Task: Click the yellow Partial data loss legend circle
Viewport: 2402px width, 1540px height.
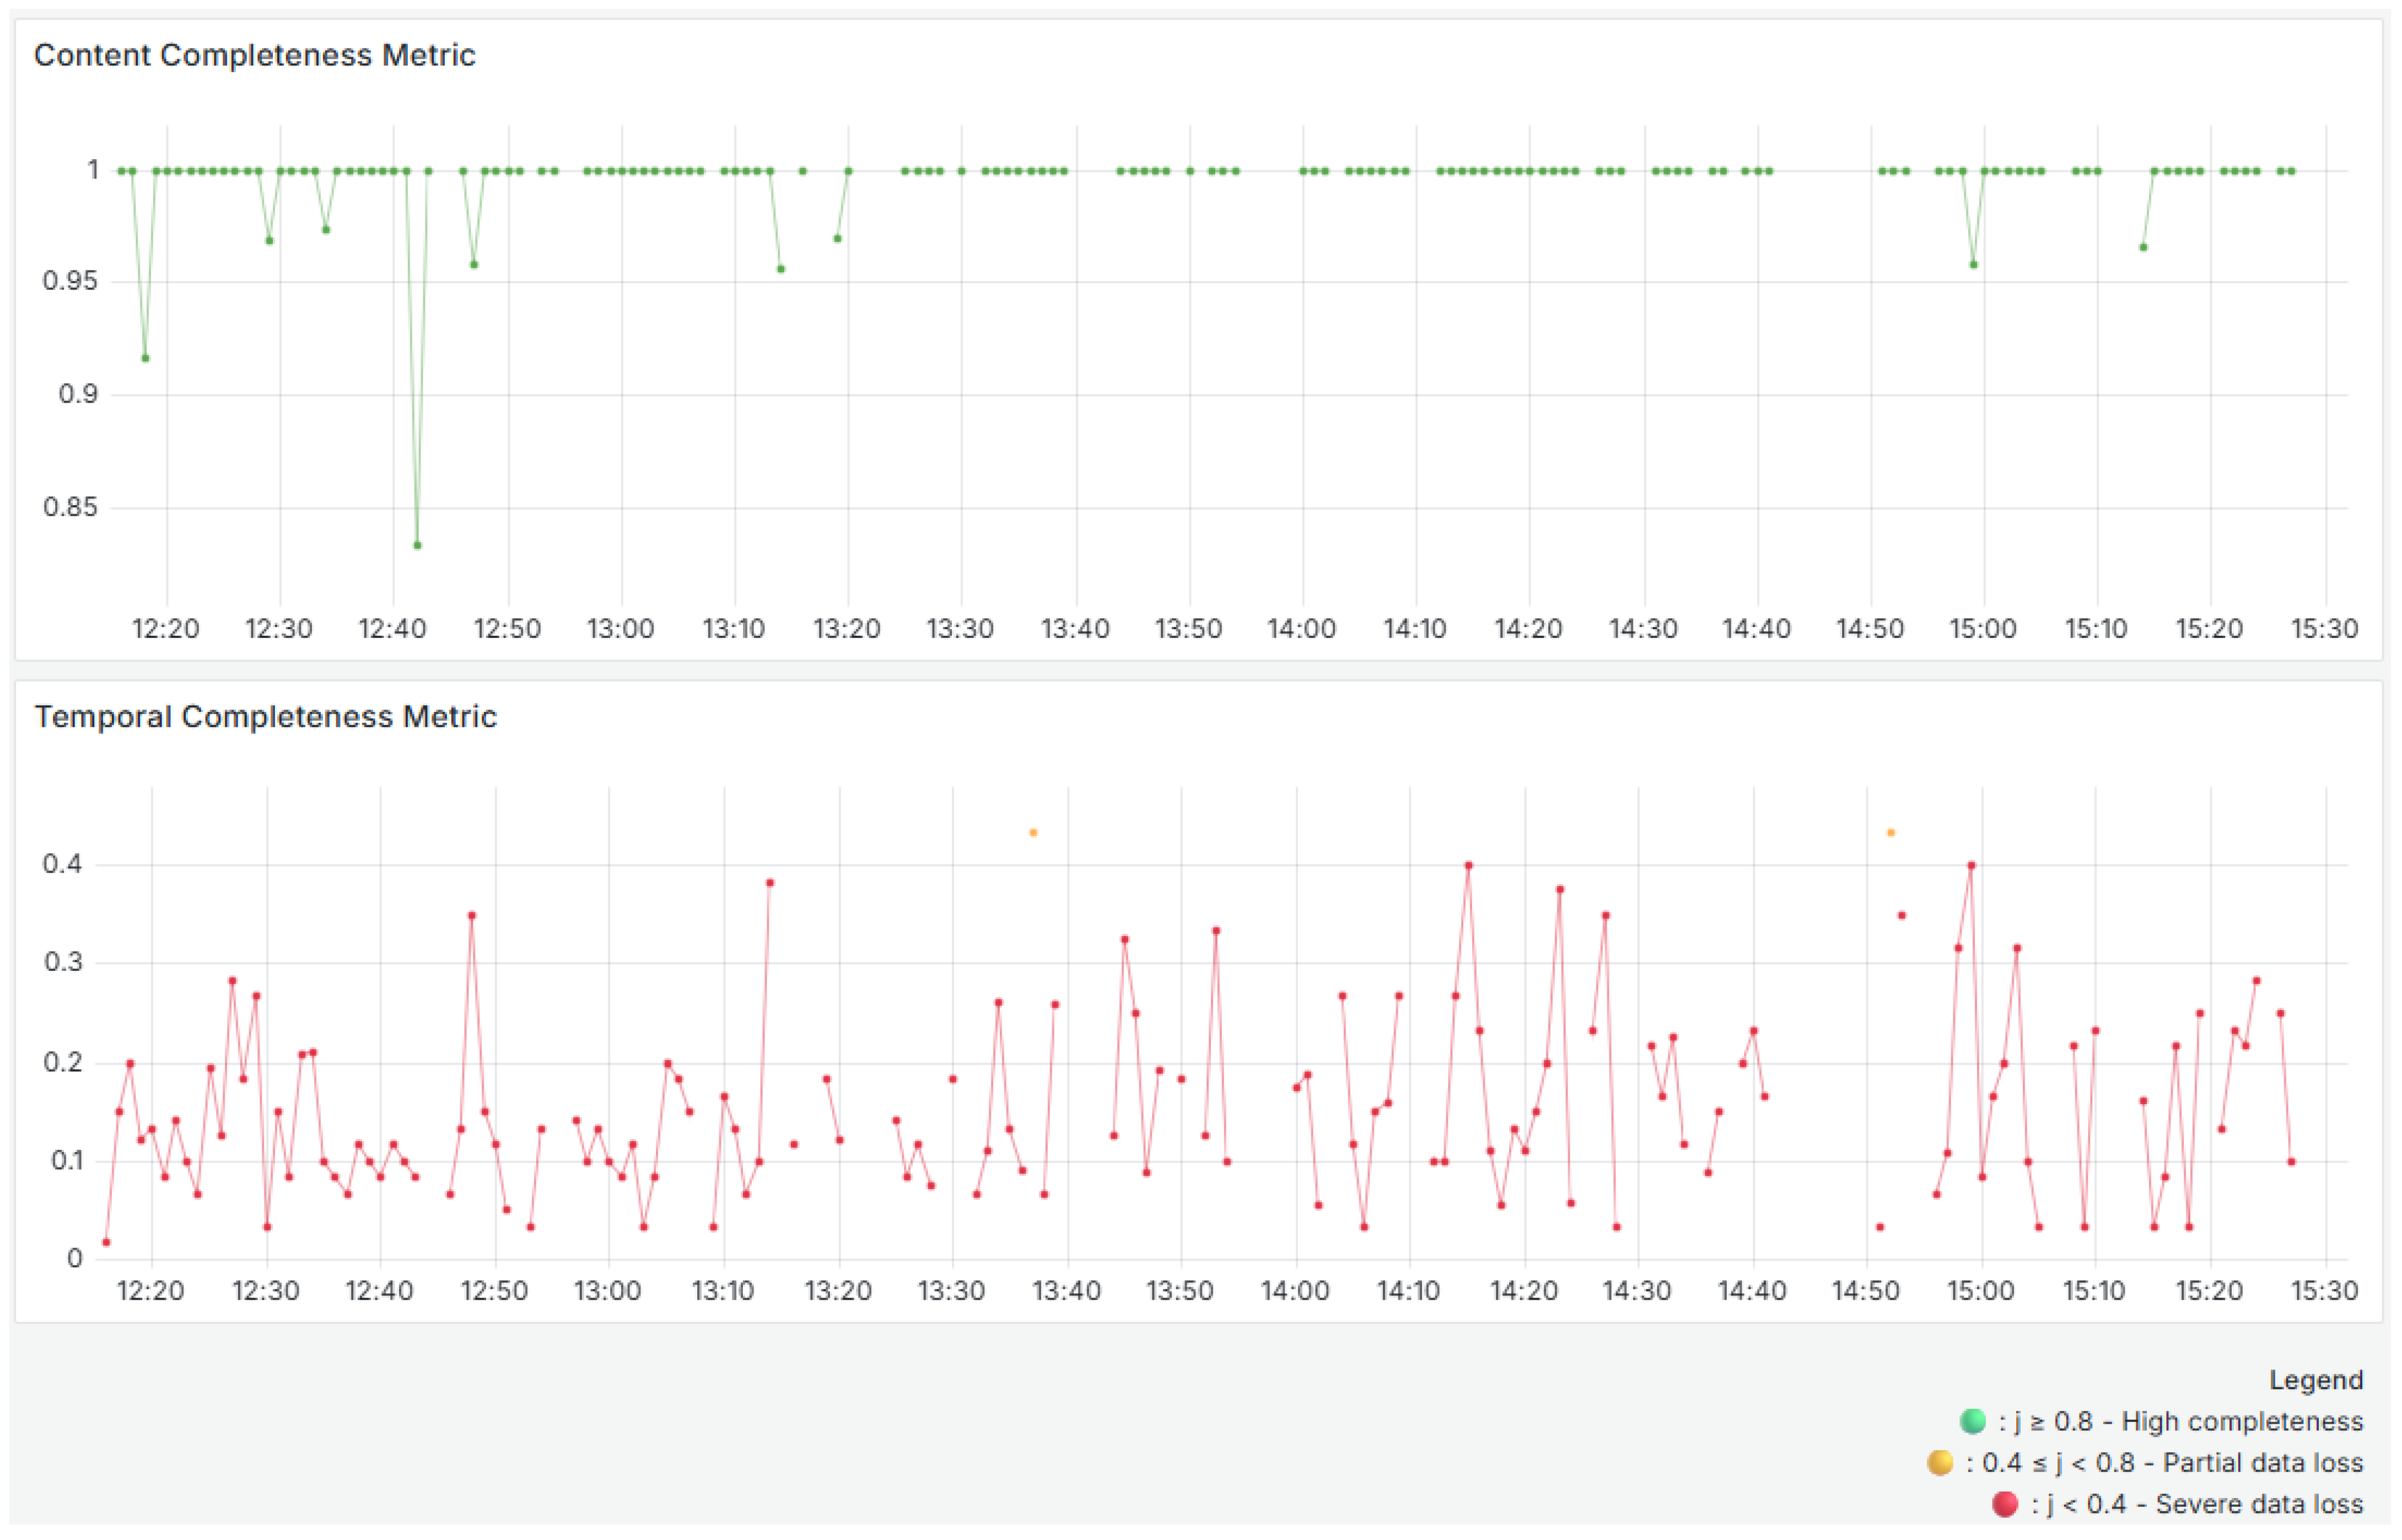Action: pos(1940,1463)
